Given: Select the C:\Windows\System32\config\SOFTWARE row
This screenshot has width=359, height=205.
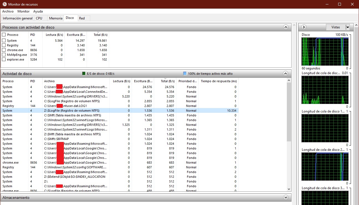Looking at the screenshot, I should 119,167.
